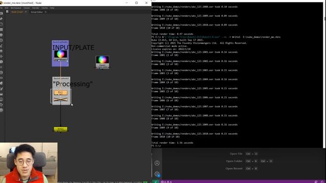Open errors and warnings count in VS Code status bar

pos(166,182)
